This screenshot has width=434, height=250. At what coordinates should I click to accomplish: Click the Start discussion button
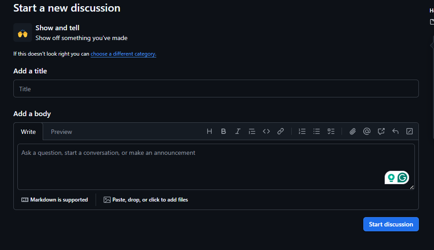pos(391,224)
